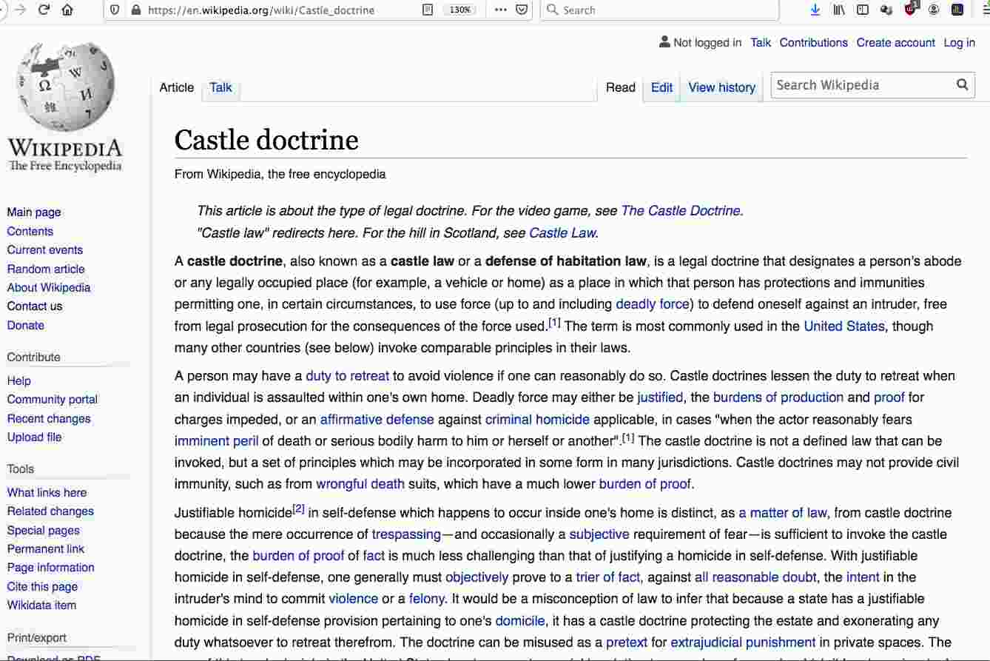Open the 'wrongful death' link
990x661 pixels.
coord(360,485)
